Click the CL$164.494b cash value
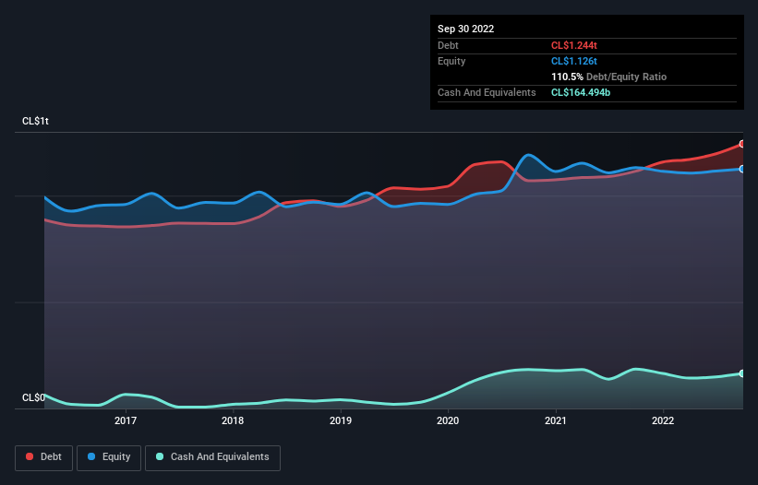This screenshot has height=485, width=758. pyautogui.click(x=581, y=92)
